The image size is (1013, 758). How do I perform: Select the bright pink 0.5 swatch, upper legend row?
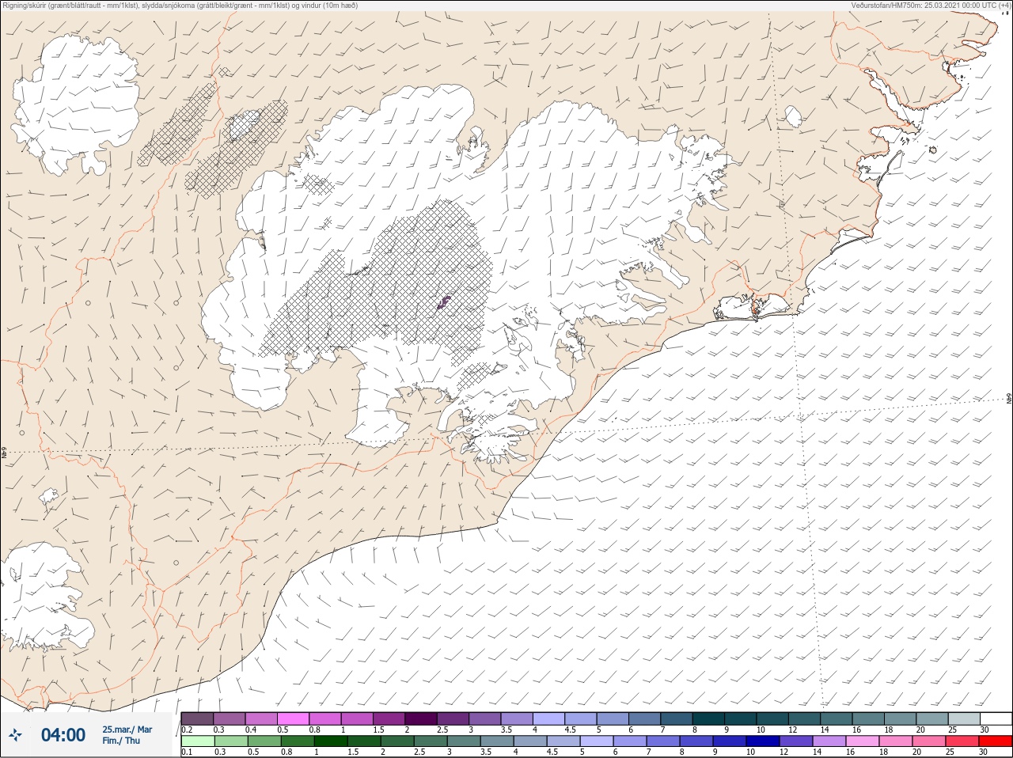(x=293, y=719)
